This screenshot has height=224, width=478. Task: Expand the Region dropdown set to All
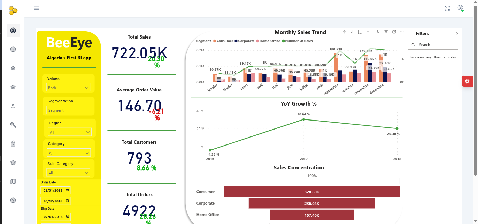tap(70, 132)
